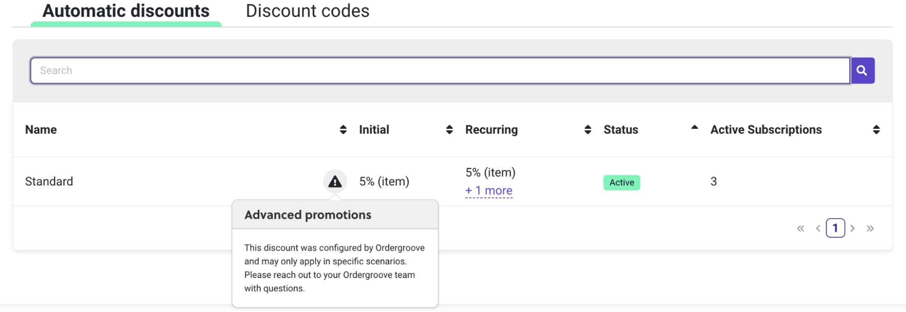
Task: Sort by the Recurring column arrows
Action: (588, 130)
